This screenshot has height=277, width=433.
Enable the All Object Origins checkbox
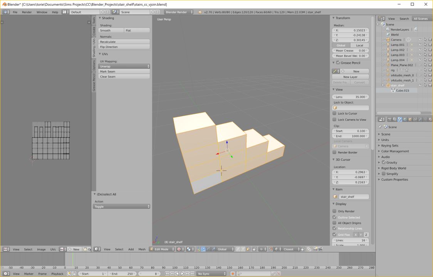pos(334,223)
